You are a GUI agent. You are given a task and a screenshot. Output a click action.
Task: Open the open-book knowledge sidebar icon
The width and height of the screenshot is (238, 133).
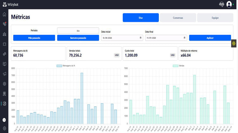tap(4, 64)
